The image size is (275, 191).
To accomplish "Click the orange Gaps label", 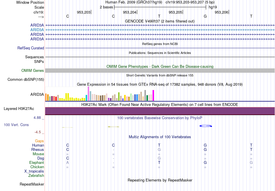I will [x=39, y=141].
